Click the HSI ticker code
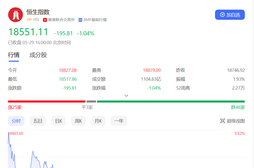 point(36,20)
